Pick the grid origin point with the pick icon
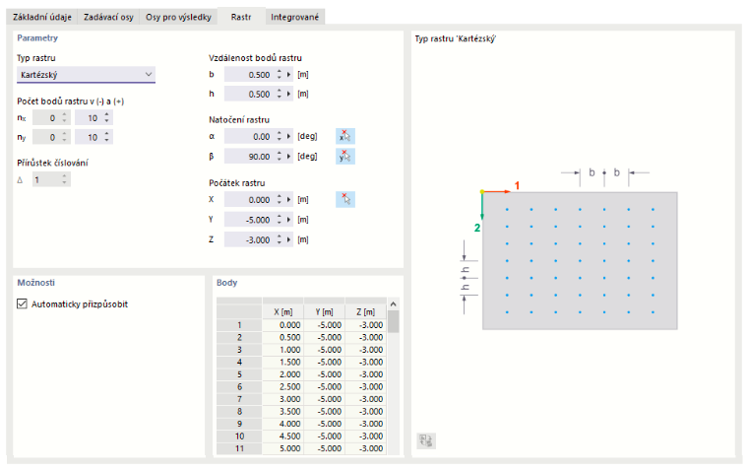This screenshot has height=470, width=748. (344, 199)
